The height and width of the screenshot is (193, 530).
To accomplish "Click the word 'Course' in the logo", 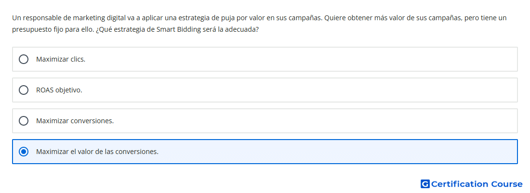I will tap(507, 184).
